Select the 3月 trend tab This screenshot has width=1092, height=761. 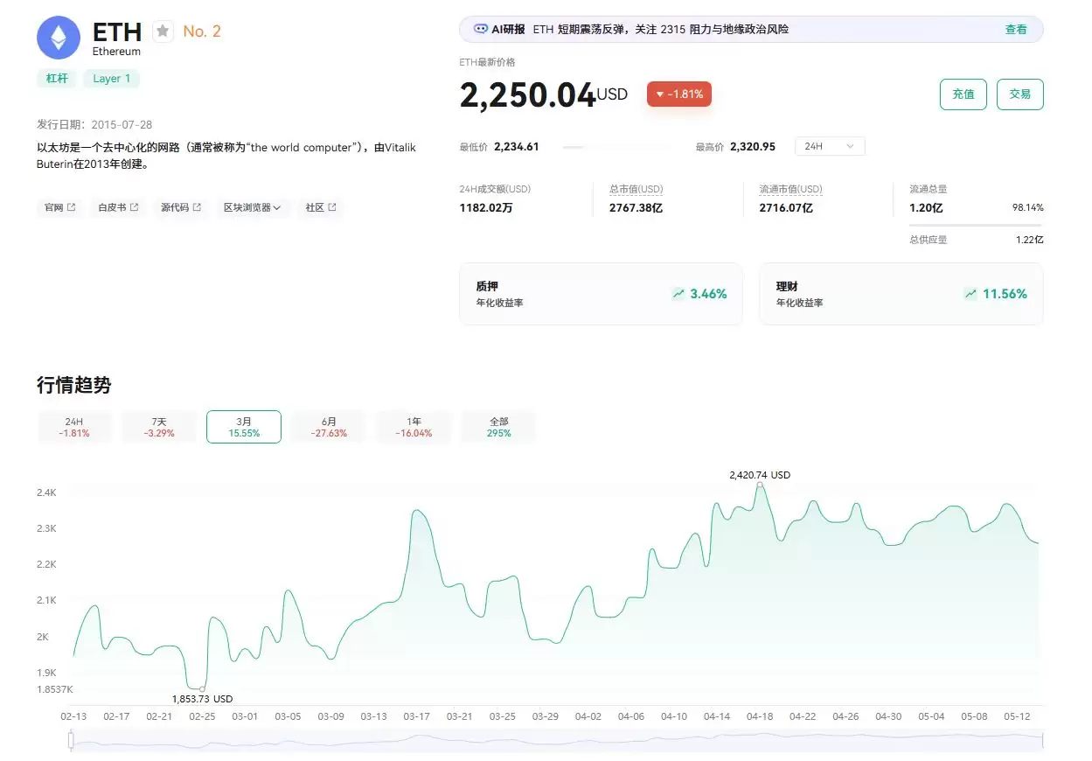coord(244,427)
